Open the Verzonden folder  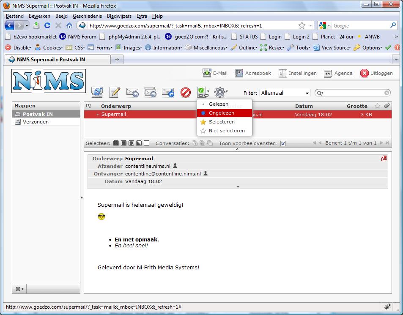click(36, 122)
